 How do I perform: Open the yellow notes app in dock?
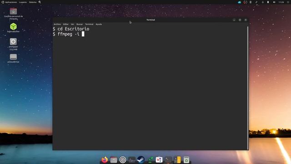coord(177,160)
